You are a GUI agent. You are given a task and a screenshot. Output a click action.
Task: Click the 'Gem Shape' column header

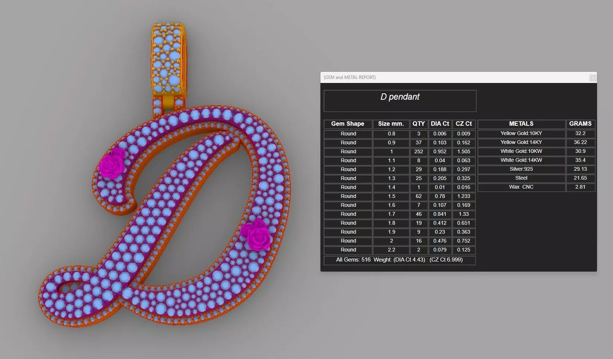click(348, 124)
